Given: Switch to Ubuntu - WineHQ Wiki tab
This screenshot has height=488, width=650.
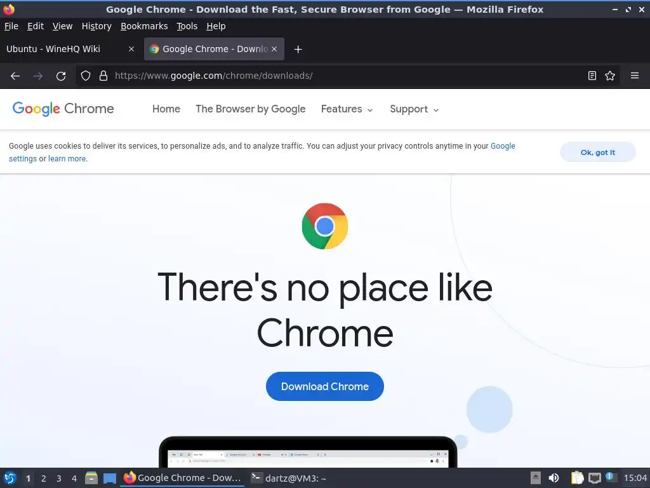Looking at the screenshot, I should (70, 49).
